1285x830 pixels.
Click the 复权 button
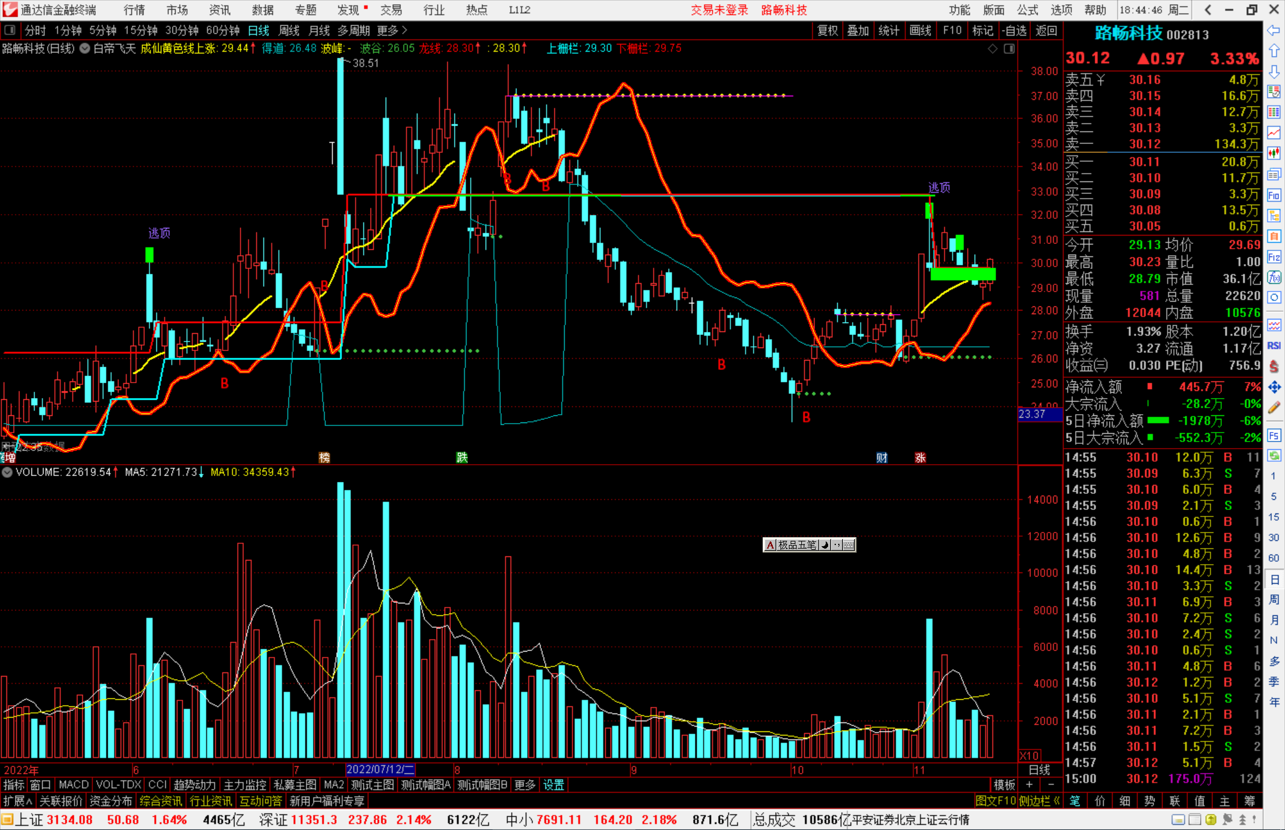[x=827, y=30]
